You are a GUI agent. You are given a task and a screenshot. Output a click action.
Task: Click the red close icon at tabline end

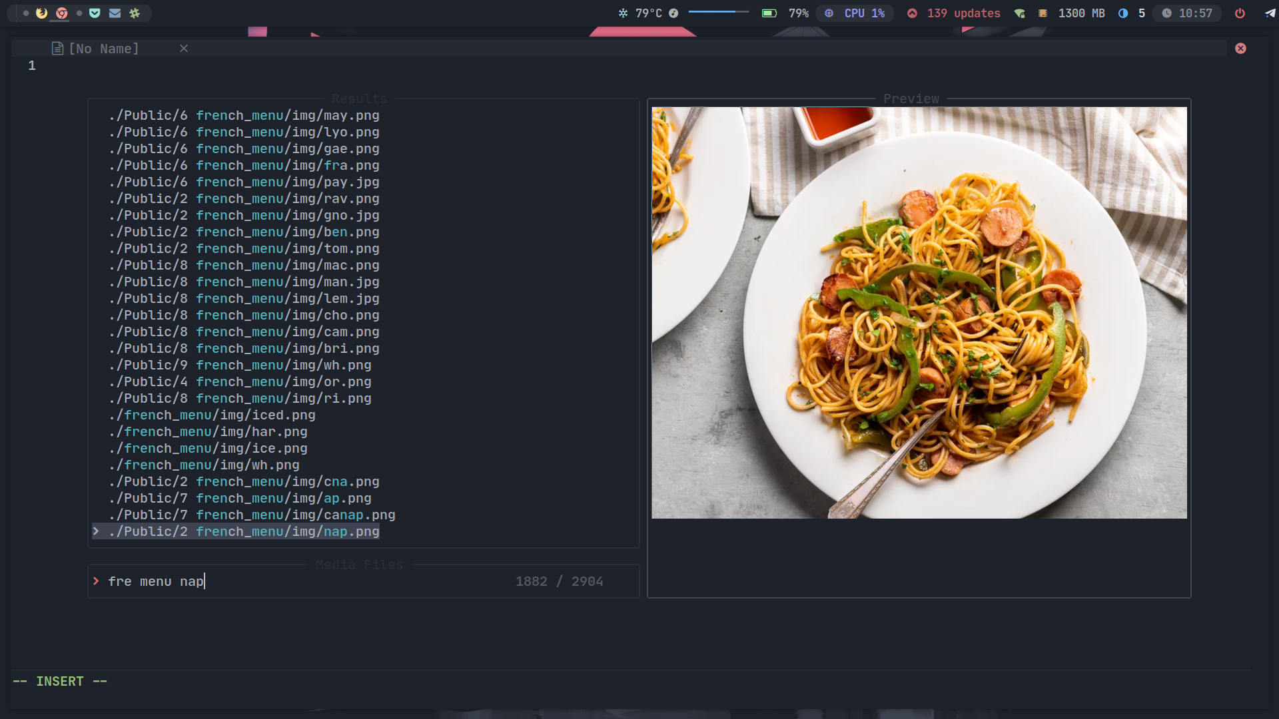pos(1240,49)
